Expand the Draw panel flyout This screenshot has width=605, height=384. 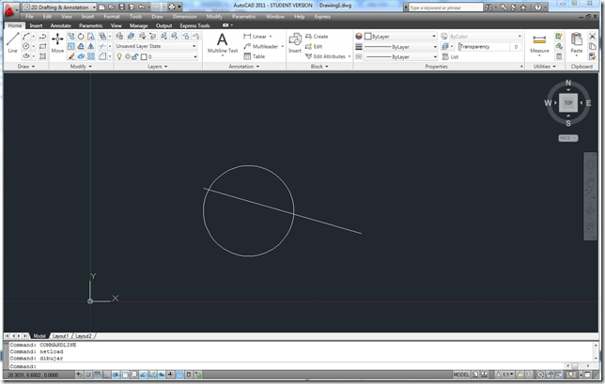(21, 67)
